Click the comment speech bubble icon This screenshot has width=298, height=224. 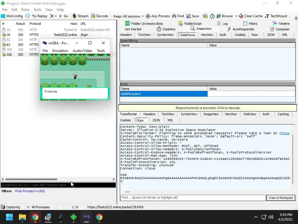point(28,16)
